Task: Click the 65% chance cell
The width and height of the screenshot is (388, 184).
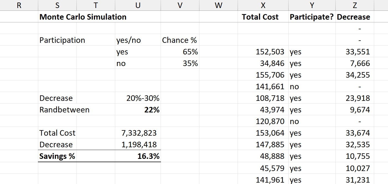Action: (x=180, y=52)
